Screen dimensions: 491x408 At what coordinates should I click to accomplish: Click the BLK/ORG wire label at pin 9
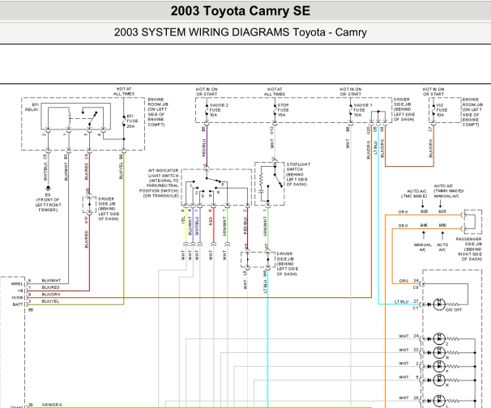pos(51,295)
